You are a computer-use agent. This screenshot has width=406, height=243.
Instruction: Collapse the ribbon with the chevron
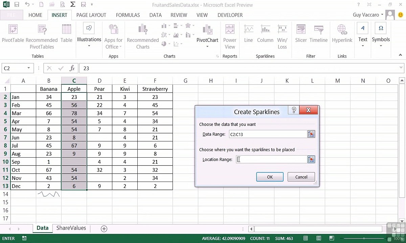click(401, 55)
